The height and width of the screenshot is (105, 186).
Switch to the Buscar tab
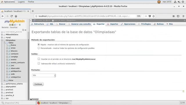pos(61,24)
